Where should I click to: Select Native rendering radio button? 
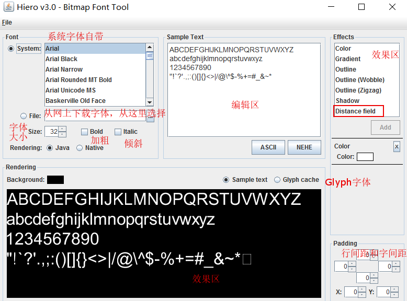(80, 148)
